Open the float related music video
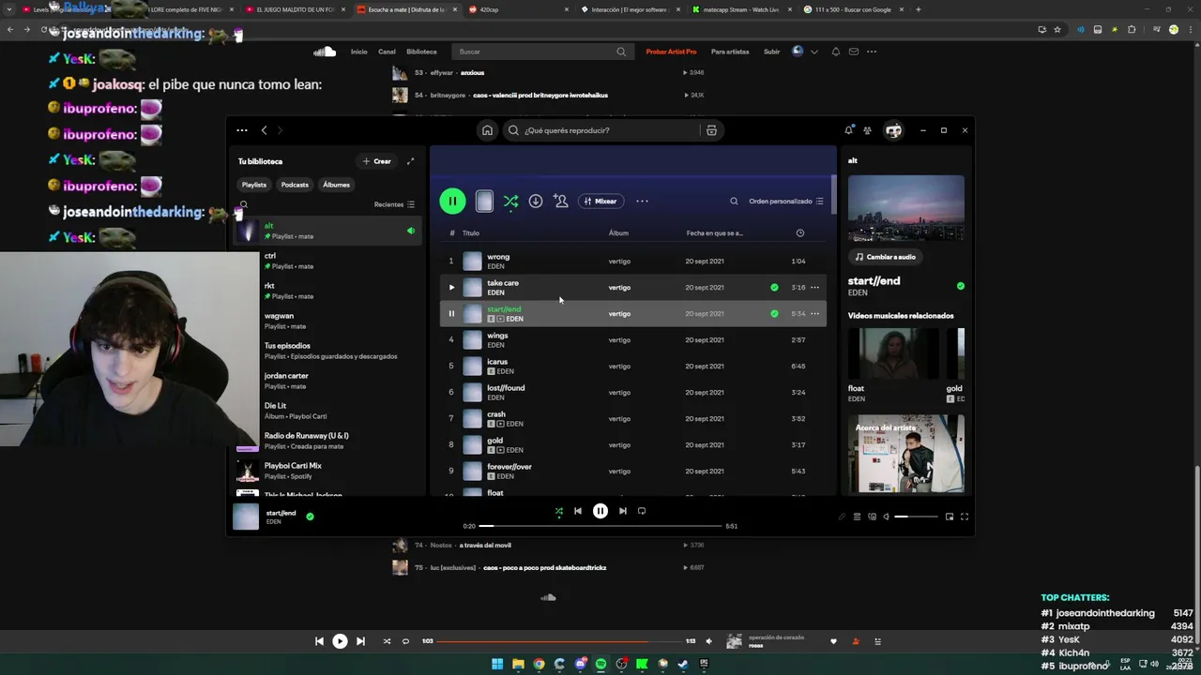The height and width of the screenshot is (675, 1201). [x=893, y=366]
